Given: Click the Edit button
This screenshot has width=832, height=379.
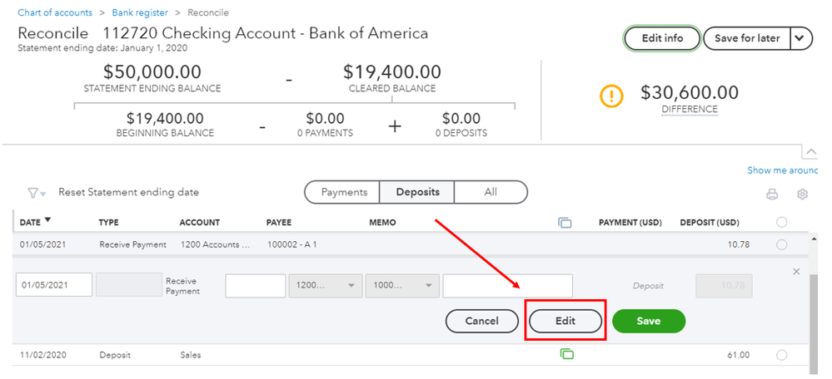Looking at the screenshot, I should tap(565, 321).
